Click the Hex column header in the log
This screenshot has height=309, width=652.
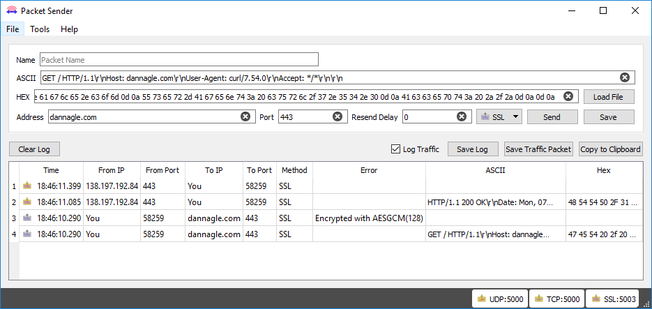pos(604,169)
